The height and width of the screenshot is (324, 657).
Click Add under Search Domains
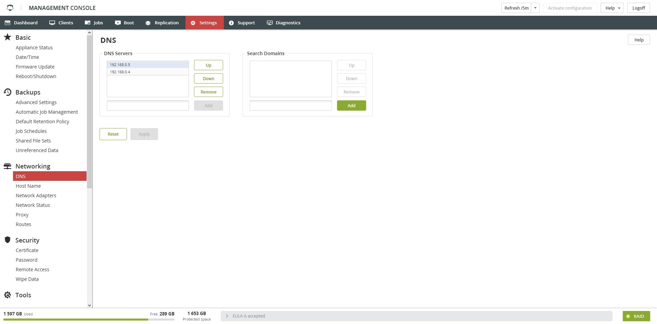click(x=351, y=105)
